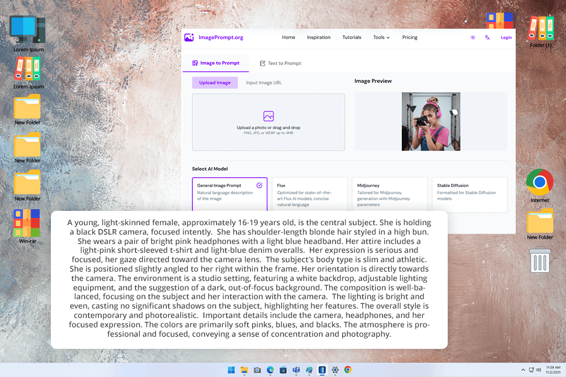Select the Midjourney model card
This screenshot has height=377, width=566.
point(390,194)
